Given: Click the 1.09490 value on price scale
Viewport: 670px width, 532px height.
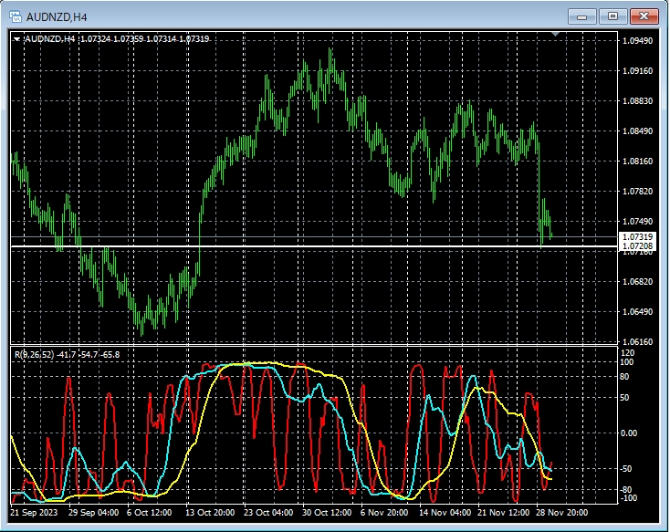Looking at the screenshot, I should point(637,41).
